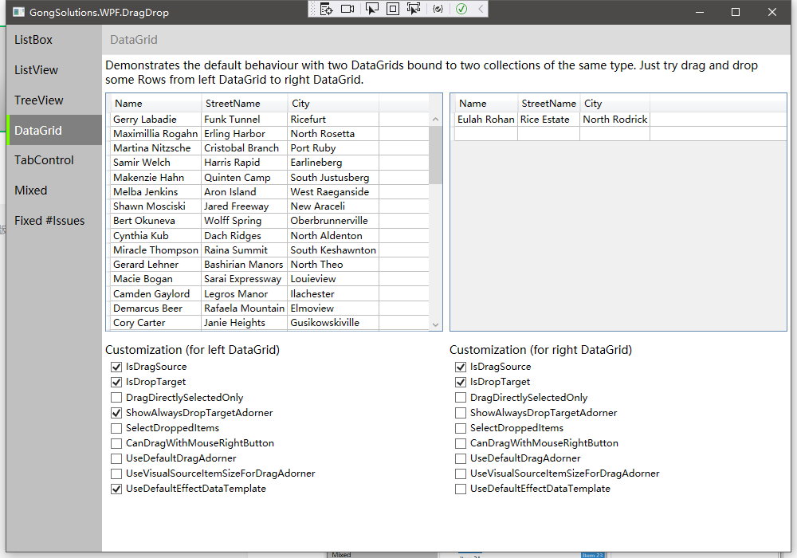Select the DataGrid tab in the sidebar
797x558 pixels.
click(54, 130)
